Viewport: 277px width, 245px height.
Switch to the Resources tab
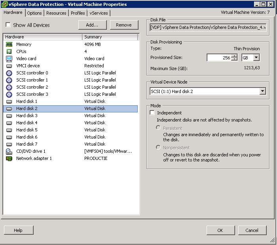point(56,13)
